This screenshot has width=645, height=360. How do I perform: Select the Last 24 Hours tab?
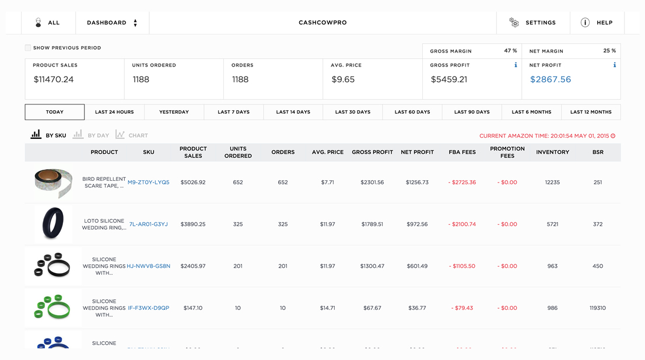(x=114, y=112)
